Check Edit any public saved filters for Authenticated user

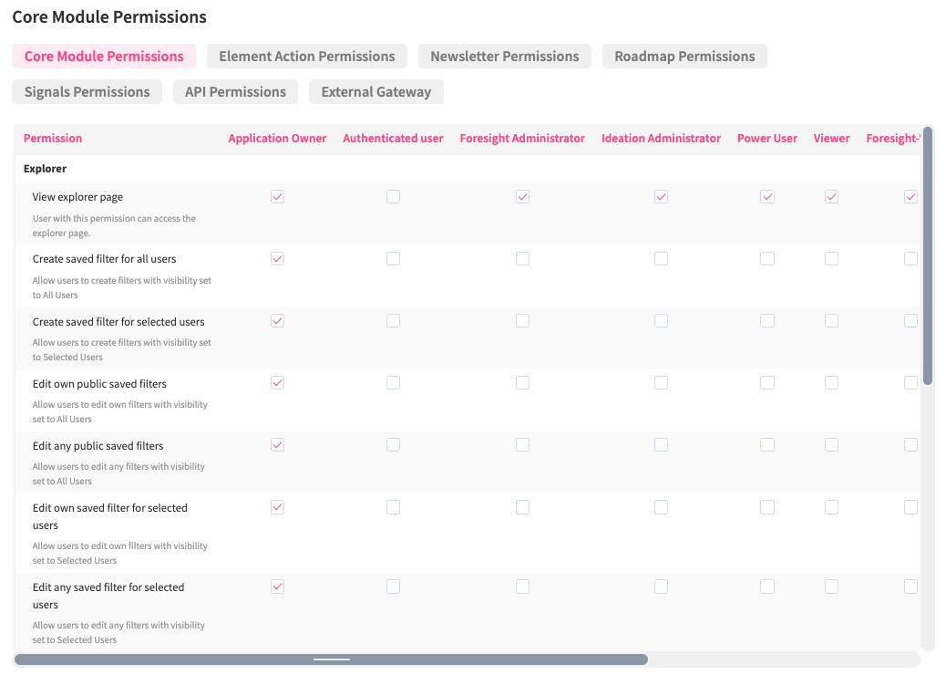(x=394, y=445)
